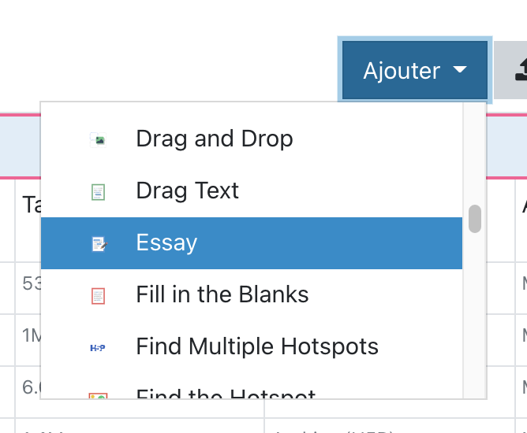Click the table cell starting with "53"
This screenshot has width=527, height=433.
[x=32, y=283]
